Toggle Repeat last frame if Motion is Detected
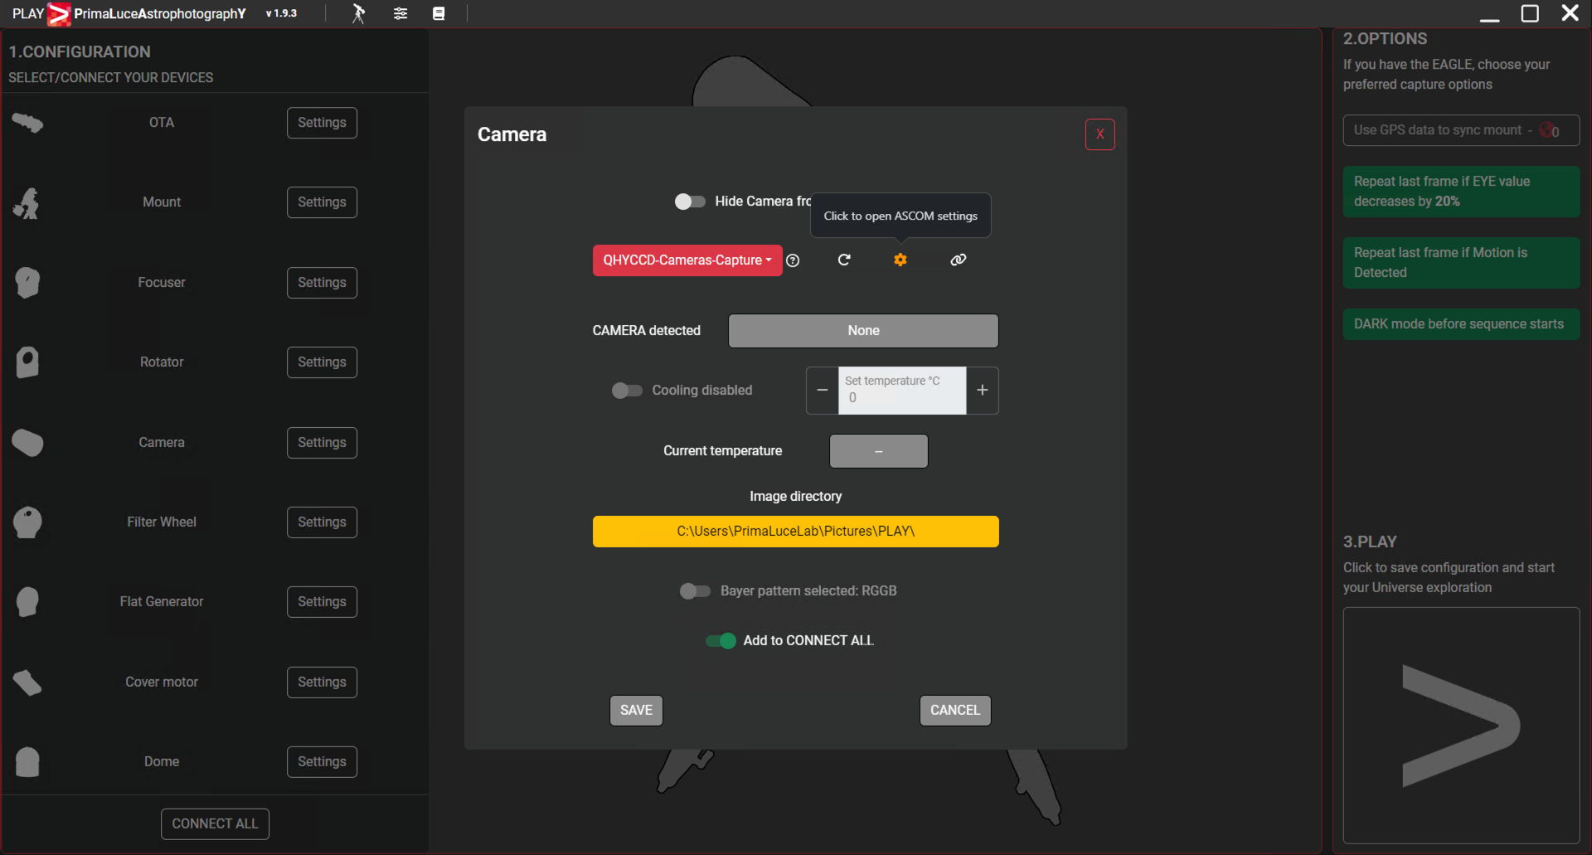The width and height of the screenshot is (1592, 855). point(1461,263)
